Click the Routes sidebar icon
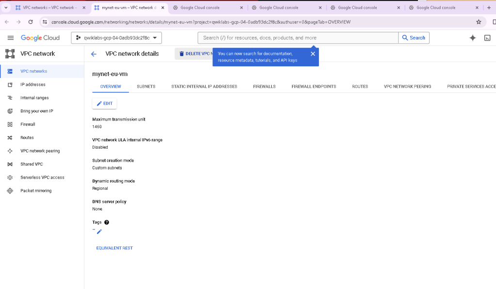 tap(10, 137)
